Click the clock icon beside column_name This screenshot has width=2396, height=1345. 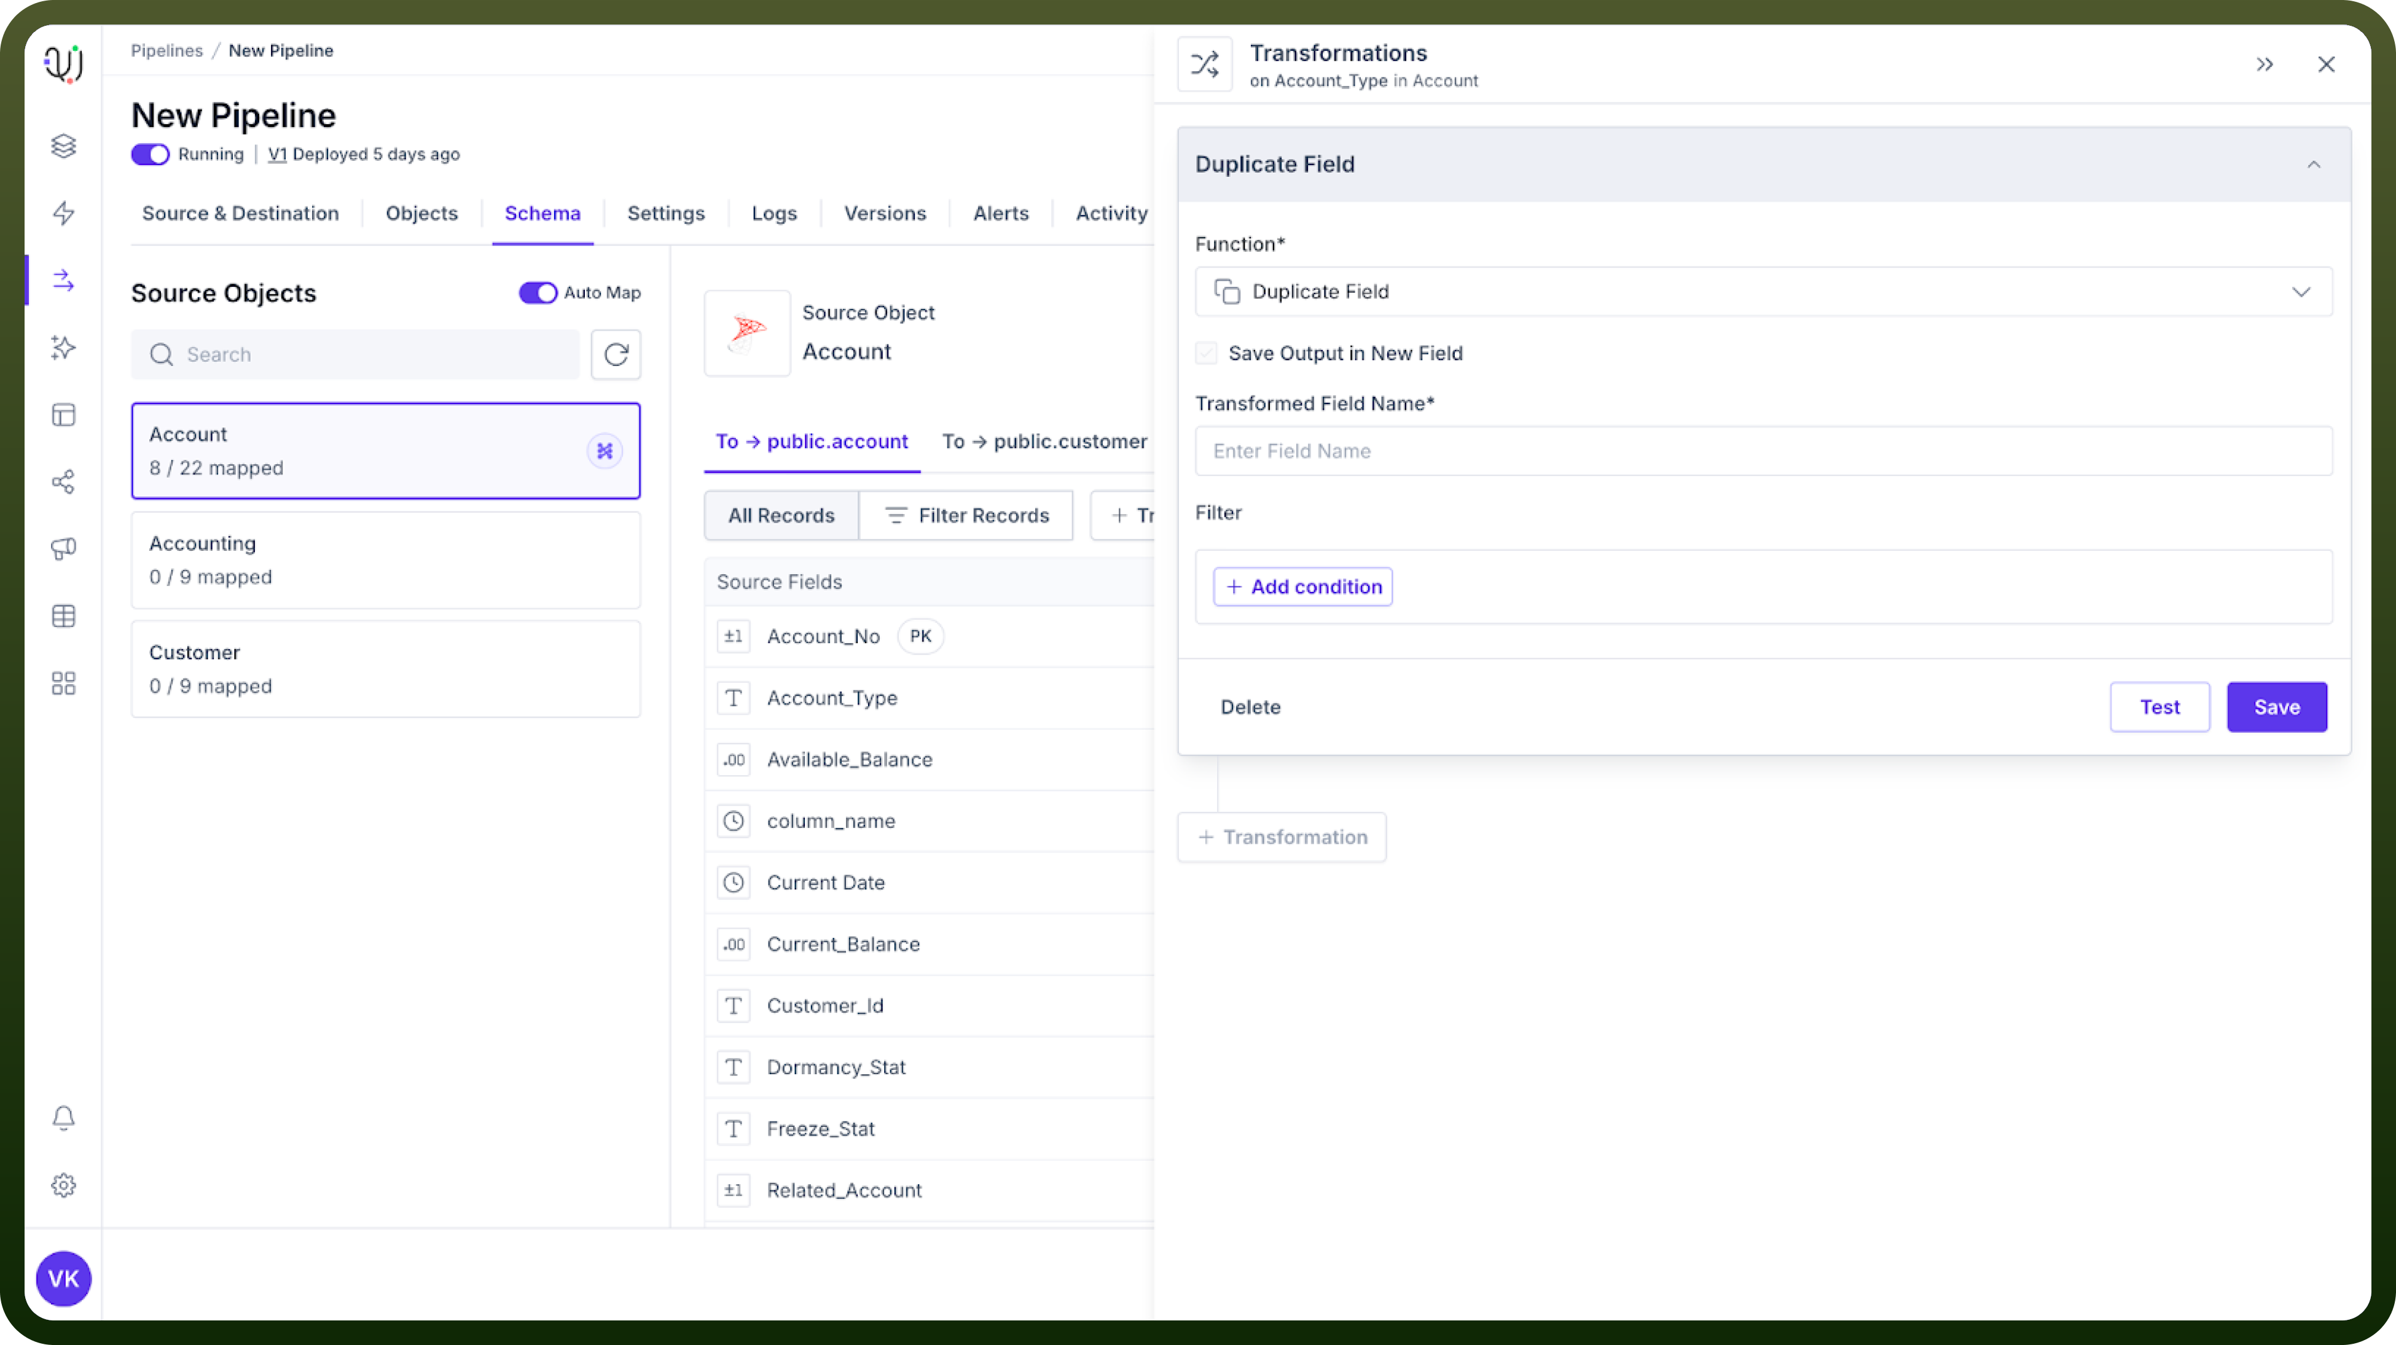734,821
